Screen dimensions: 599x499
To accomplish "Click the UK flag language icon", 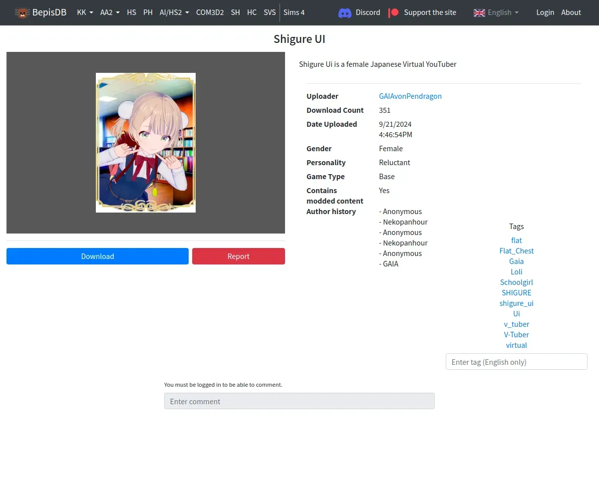I will click(479, 12).
